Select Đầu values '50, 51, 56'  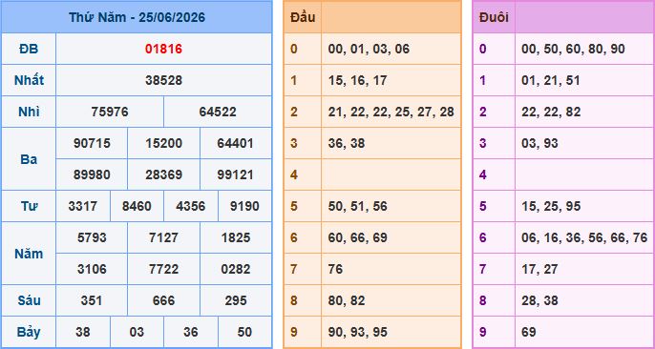(357, 206)
